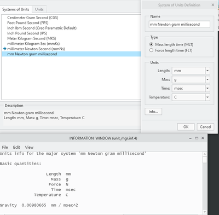
Task: Click the Force N line in Information Window
Action: tap(59, 184)
